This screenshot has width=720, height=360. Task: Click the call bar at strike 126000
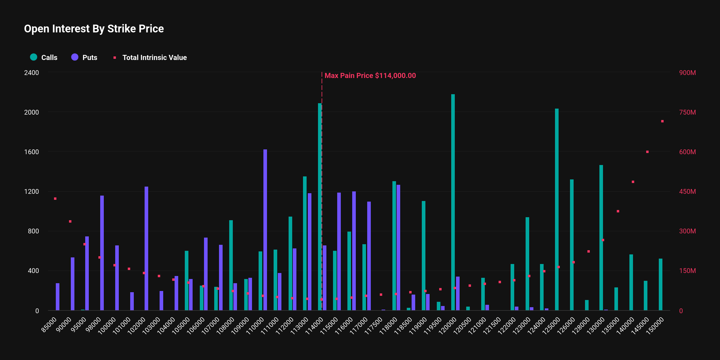(572, 245)
